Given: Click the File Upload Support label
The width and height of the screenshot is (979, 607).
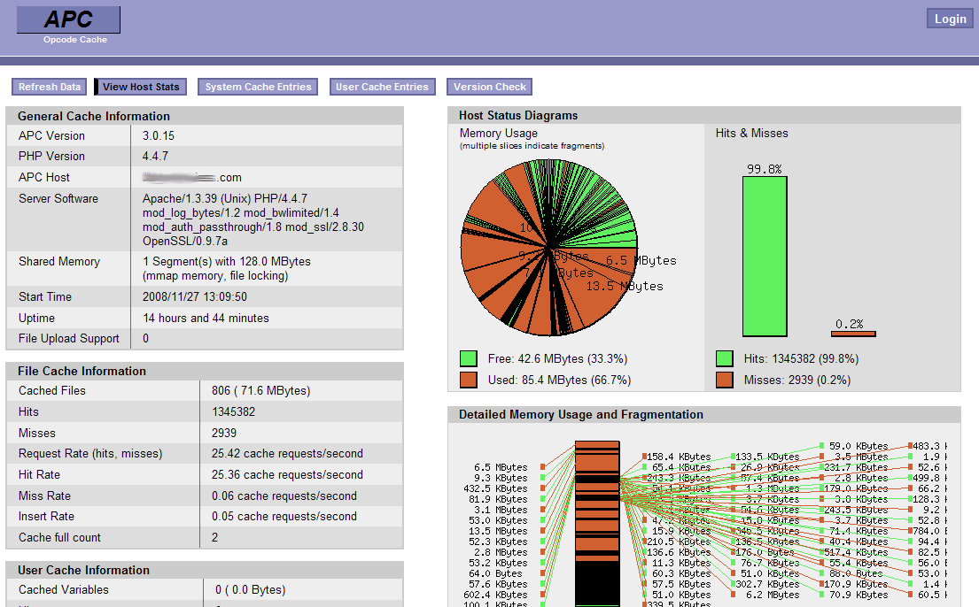Looking at the screenshot, I should [x=69, y=338].
